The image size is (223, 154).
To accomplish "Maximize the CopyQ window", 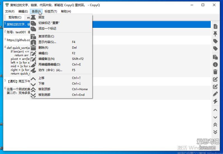I will (x=203, y=5).
